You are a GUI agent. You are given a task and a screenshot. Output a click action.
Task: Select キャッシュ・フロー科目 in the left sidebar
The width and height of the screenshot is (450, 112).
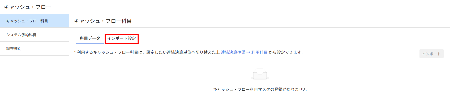35,21
